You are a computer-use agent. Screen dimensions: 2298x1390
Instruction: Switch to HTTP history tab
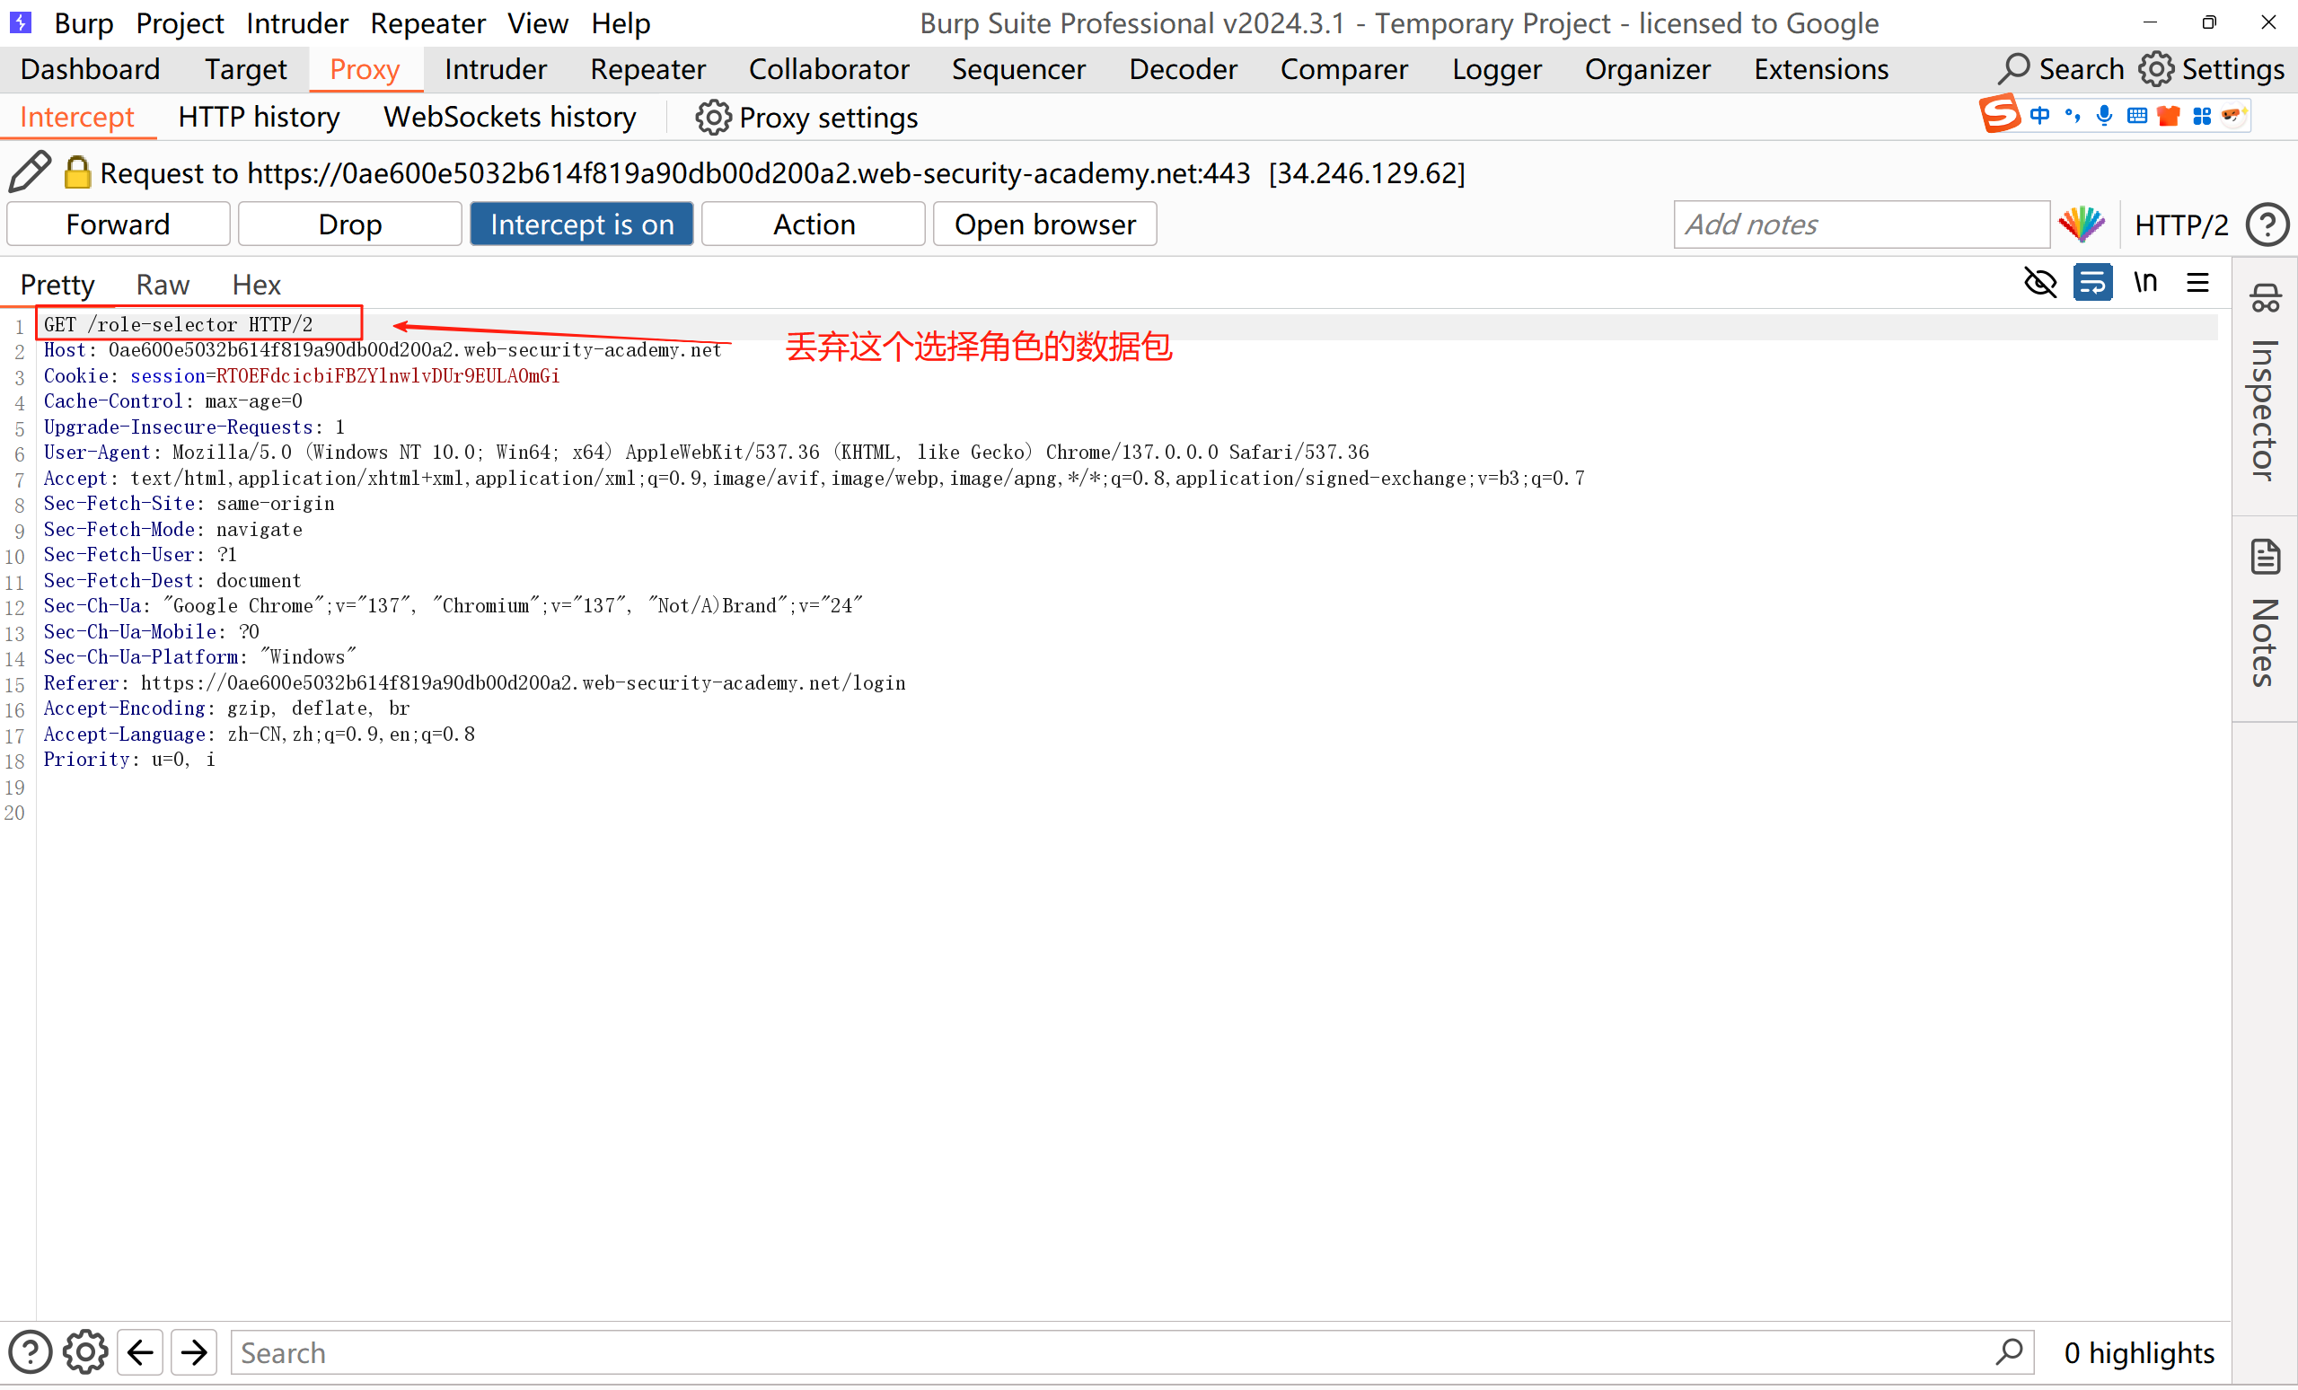(x=260, y=118)
